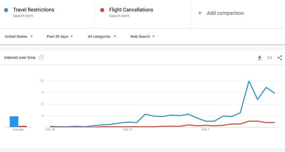Download the interest over time chart
This screenshot has height=152, width=285.
click(x=259, y=58)
